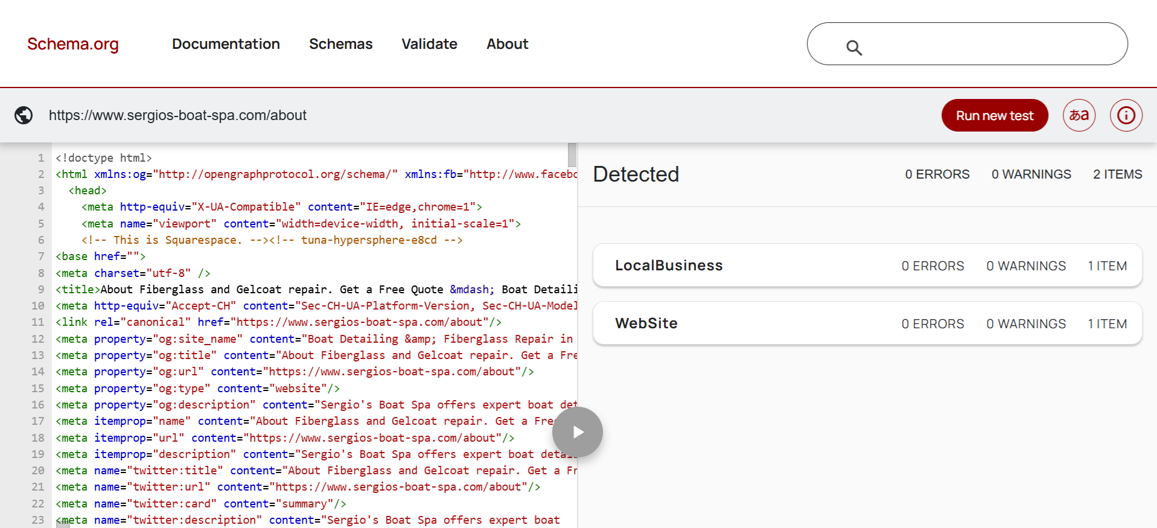Expand the LocalBusiness result card
The height and width of the screenshot is (528, 1157).
click(x=867, y=266)
